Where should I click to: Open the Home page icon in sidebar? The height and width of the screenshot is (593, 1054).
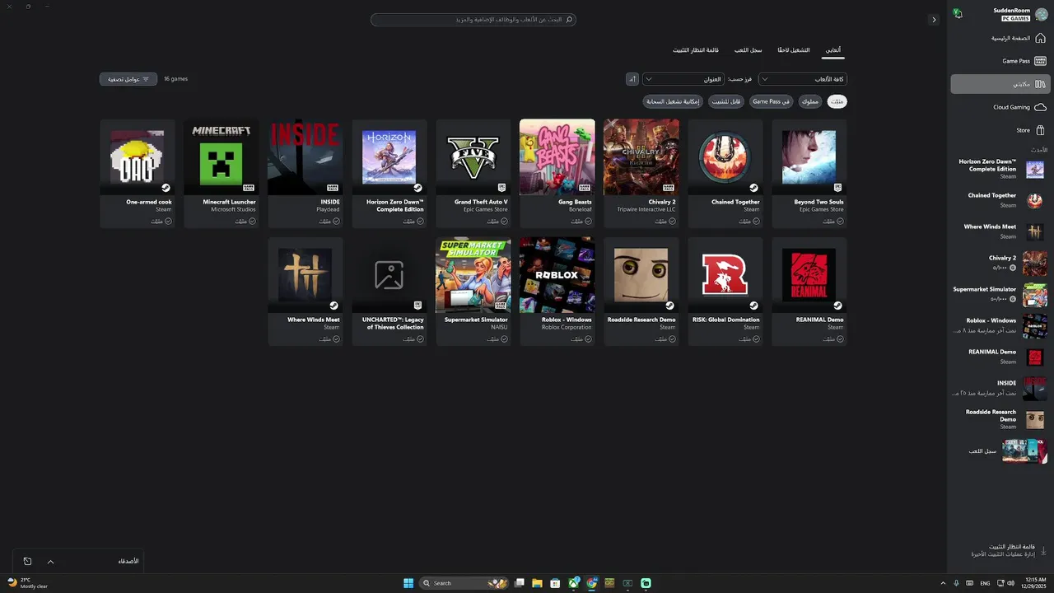click(x=1040, y=38)
